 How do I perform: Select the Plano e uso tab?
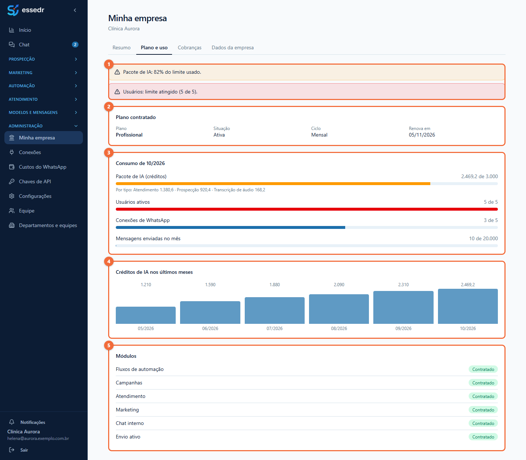click(x=154, y=48)
